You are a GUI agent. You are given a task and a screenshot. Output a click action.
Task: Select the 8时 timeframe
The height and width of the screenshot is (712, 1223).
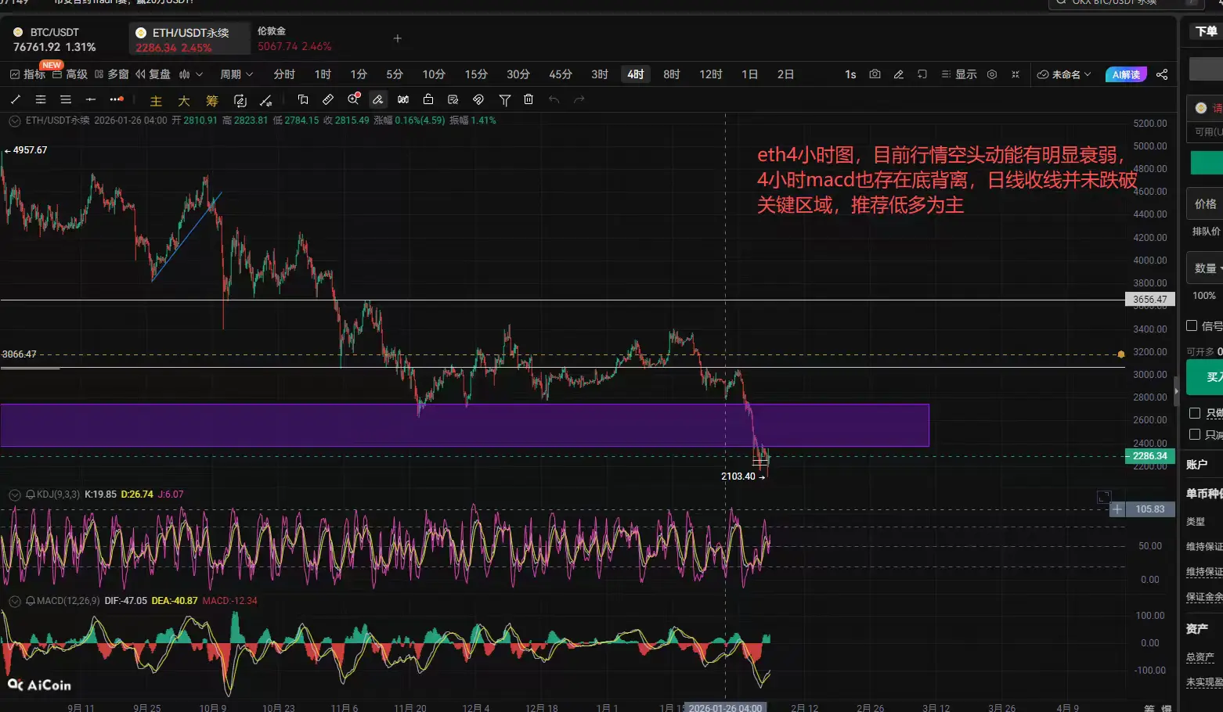[671, 74]
